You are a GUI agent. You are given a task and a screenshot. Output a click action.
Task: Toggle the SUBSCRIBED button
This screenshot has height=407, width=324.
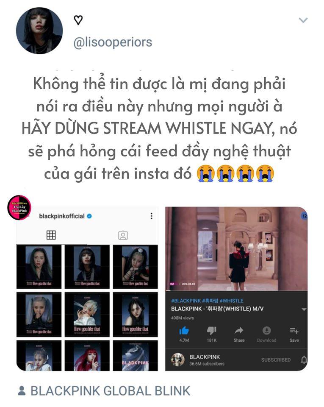276,360
